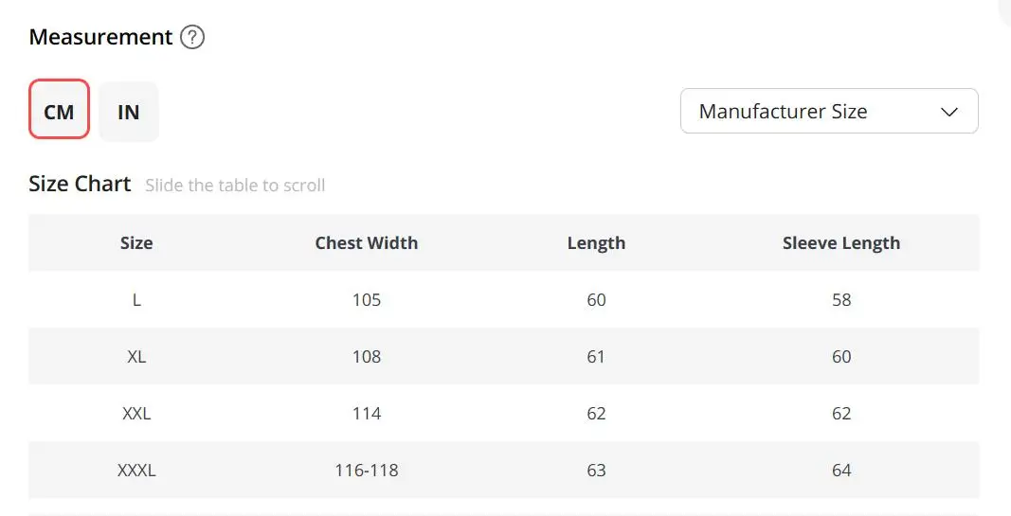
Task: Switch measurement units to CM
Action: tap(59, 109)
